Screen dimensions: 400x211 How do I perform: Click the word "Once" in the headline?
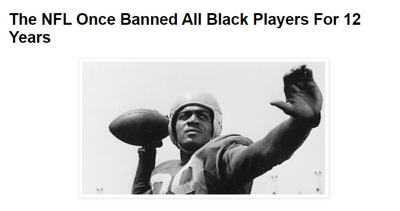[96, 19]
